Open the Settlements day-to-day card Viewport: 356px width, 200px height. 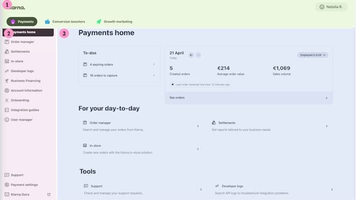coord(270,126)
